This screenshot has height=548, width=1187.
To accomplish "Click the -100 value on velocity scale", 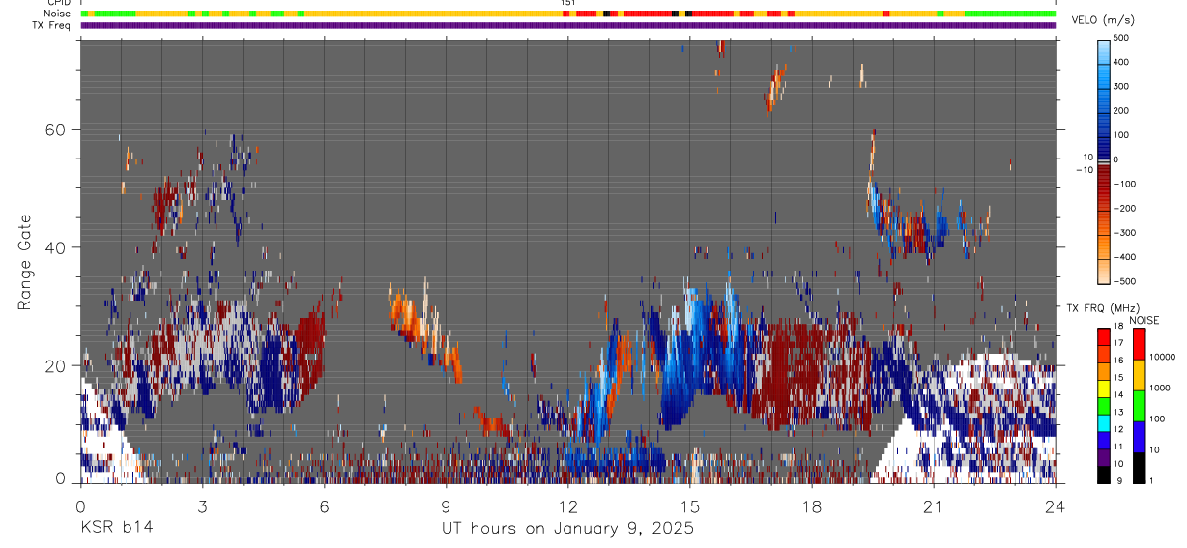I will 1125,184.
